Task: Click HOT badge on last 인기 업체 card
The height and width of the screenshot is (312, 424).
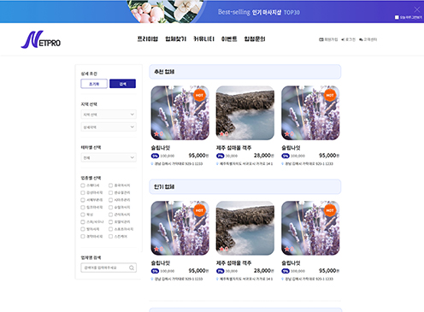Action: [x=330, y=210]
